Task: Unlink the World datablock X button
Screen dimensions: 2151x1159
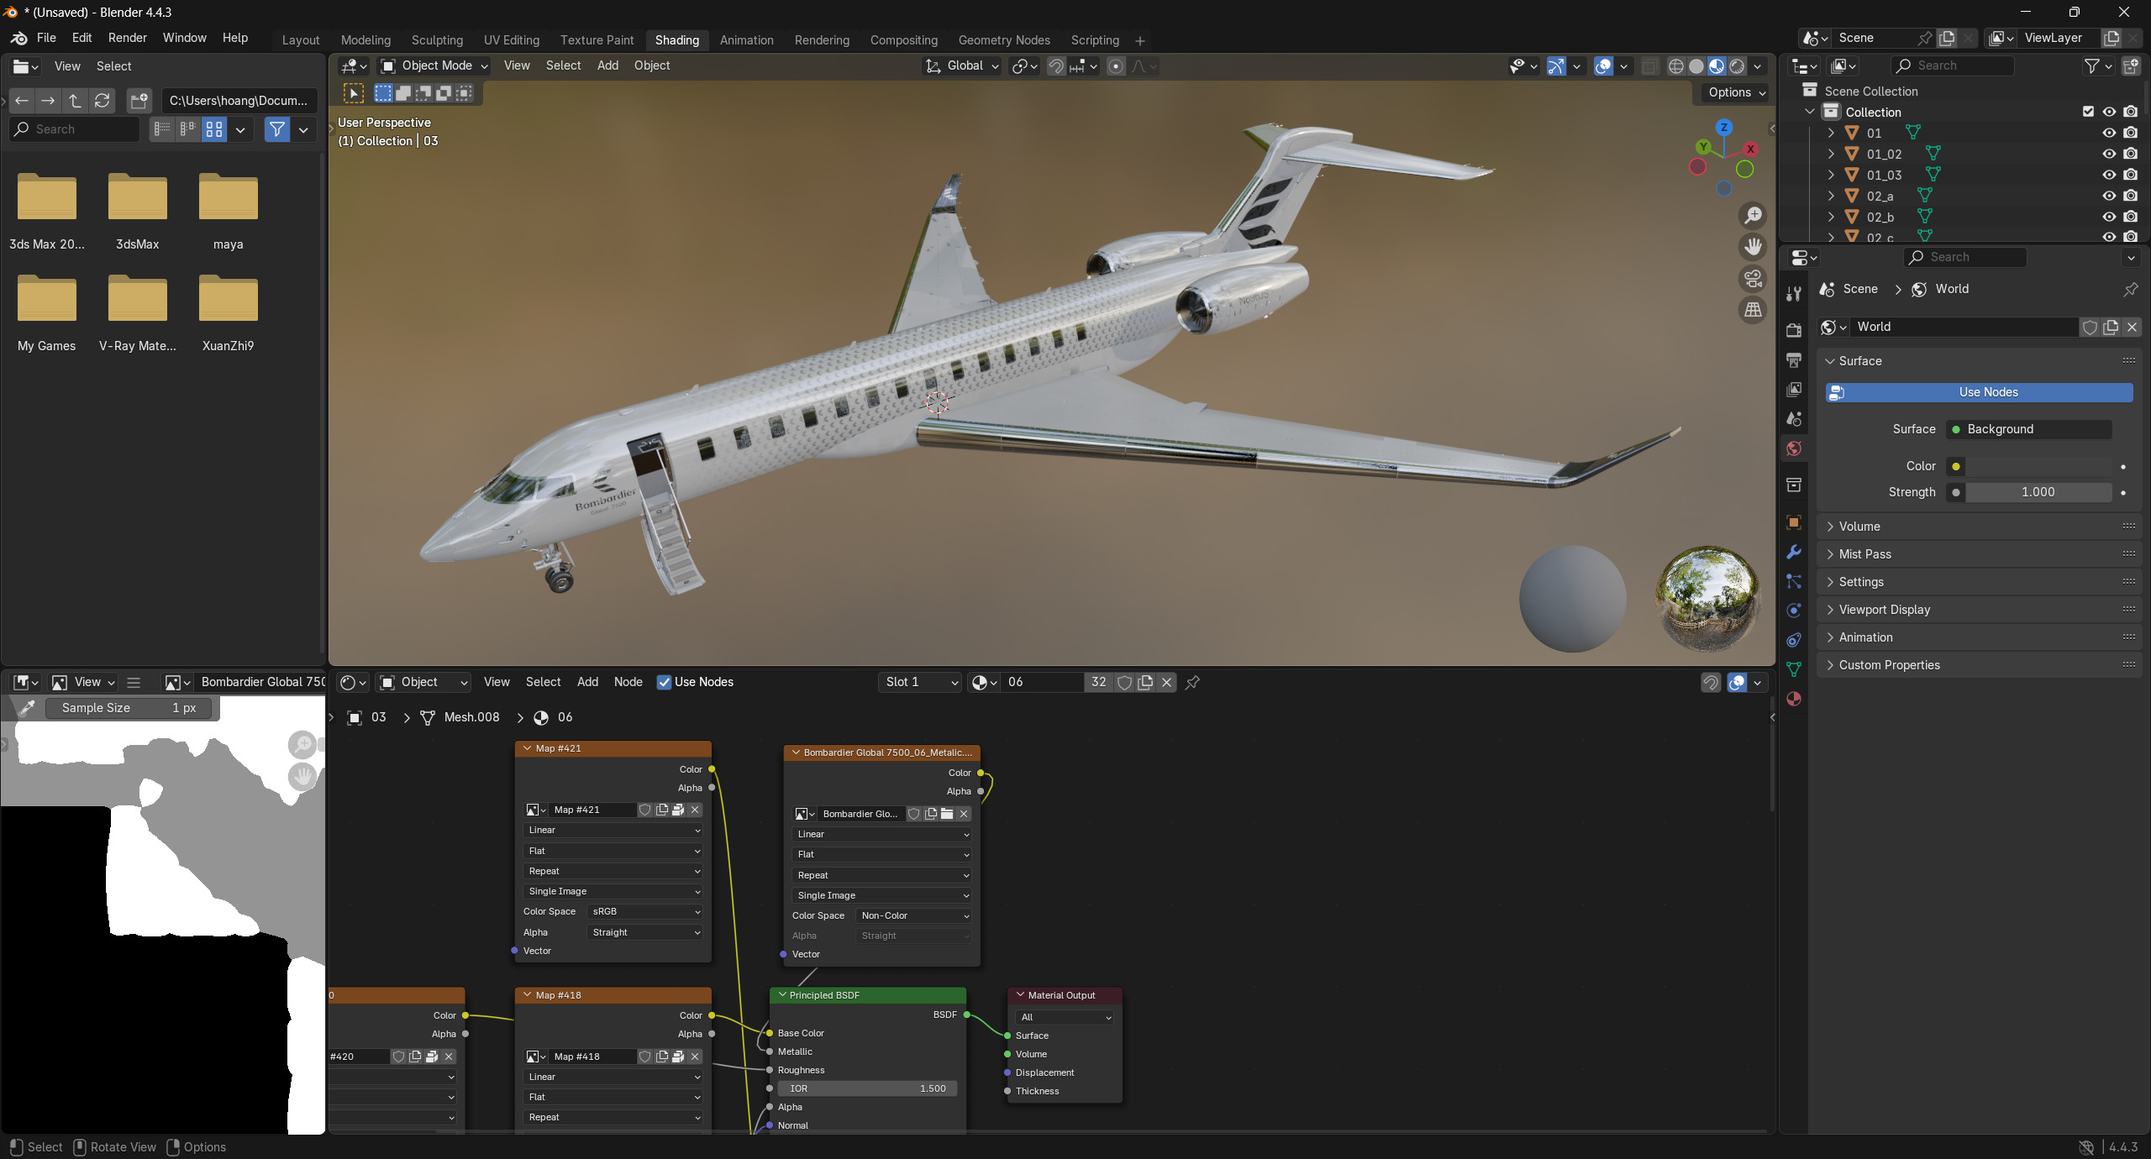Action: [2132, 328]
